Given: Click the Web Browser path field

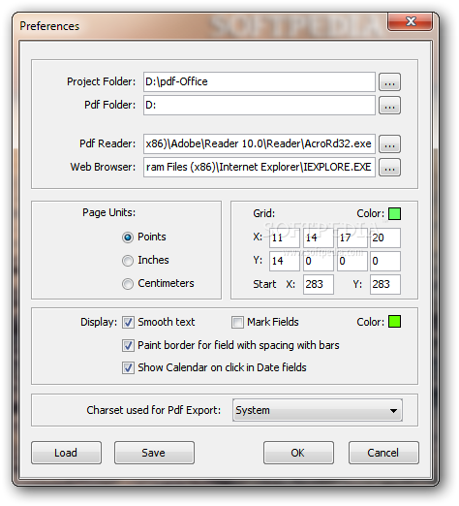Looking at the screenshot, I should 260,168.
